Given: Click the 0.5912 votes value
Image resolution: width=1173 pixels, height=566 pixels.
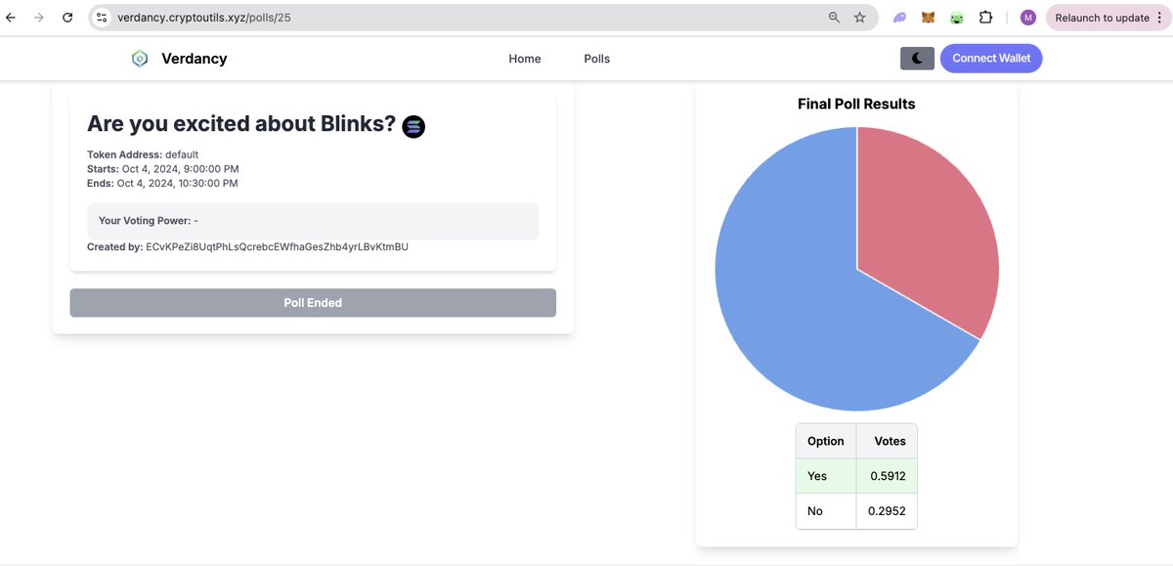Looking at the screenshot, I should point(887,476).
